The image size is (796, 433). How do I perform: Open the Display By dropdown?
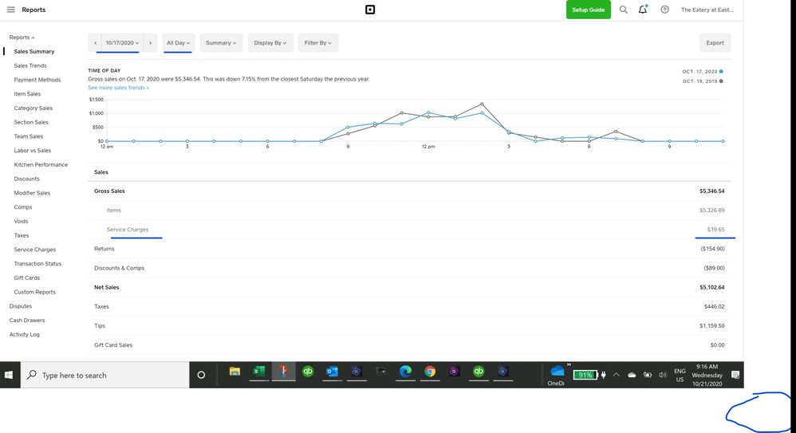point(270,43)
